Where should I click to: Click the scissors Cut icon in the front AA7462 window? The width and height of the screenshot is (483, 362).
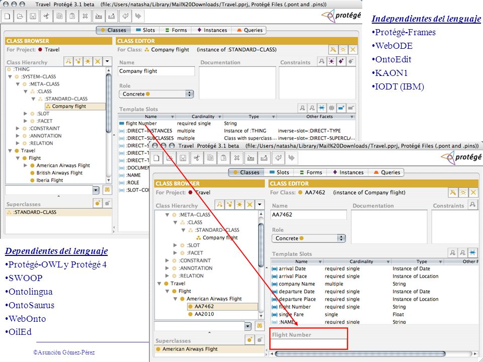click(x=197, y=158)
